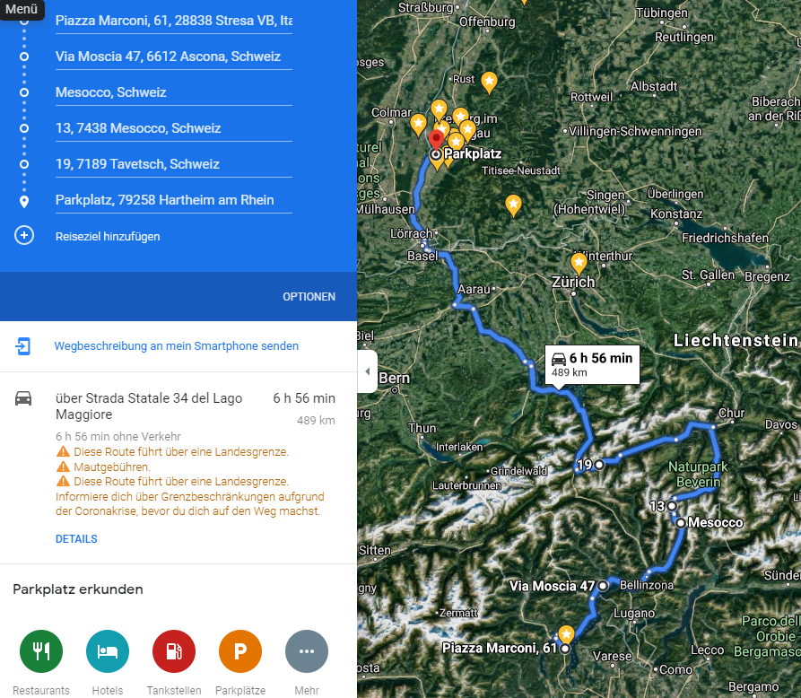Screen dimensions: 801x698
Task: Click the second Landesgrenze warning triangle
Action: (63, 482)
